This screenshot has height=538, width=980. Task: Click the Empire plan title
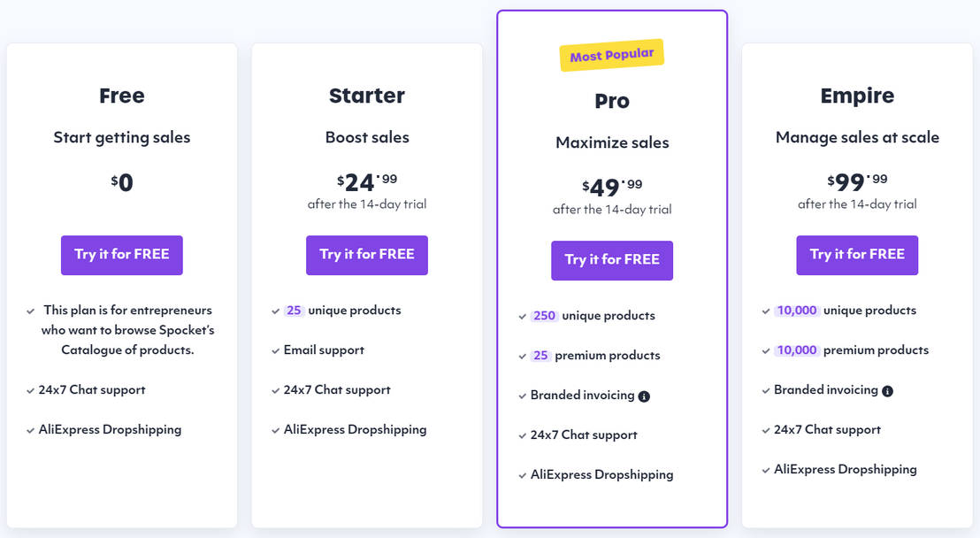click(x=857, y=96)
